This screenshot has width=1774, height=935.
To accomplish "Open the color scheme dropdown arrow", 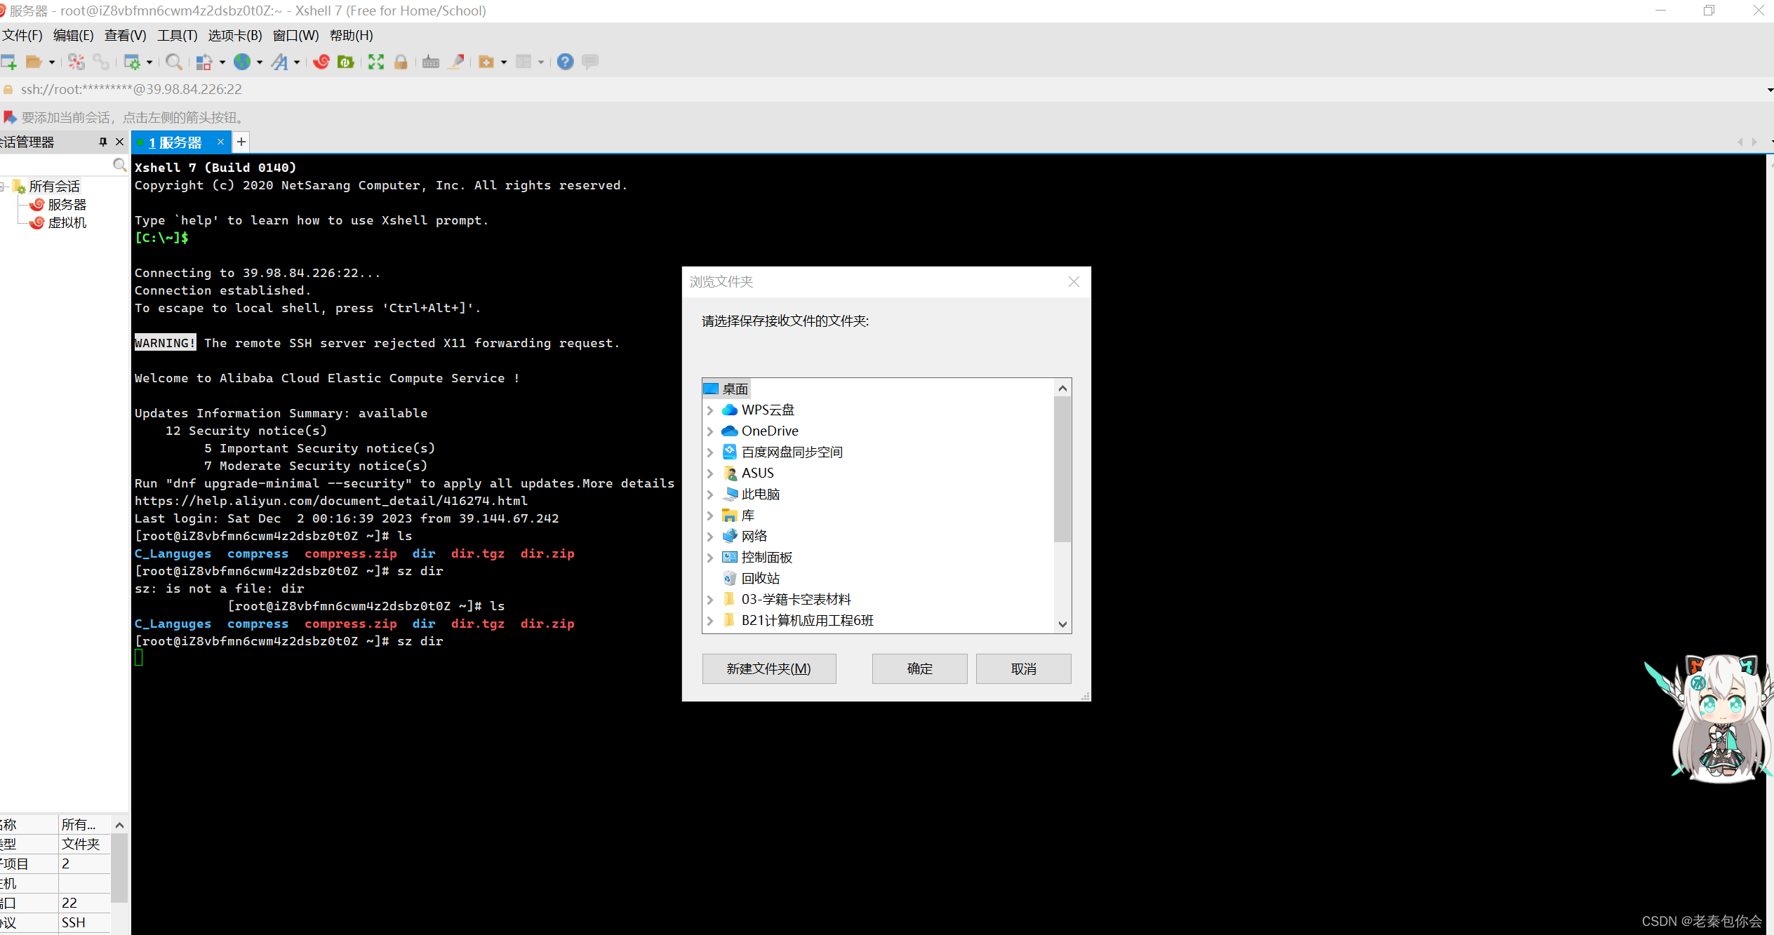I will pos(222,62).
